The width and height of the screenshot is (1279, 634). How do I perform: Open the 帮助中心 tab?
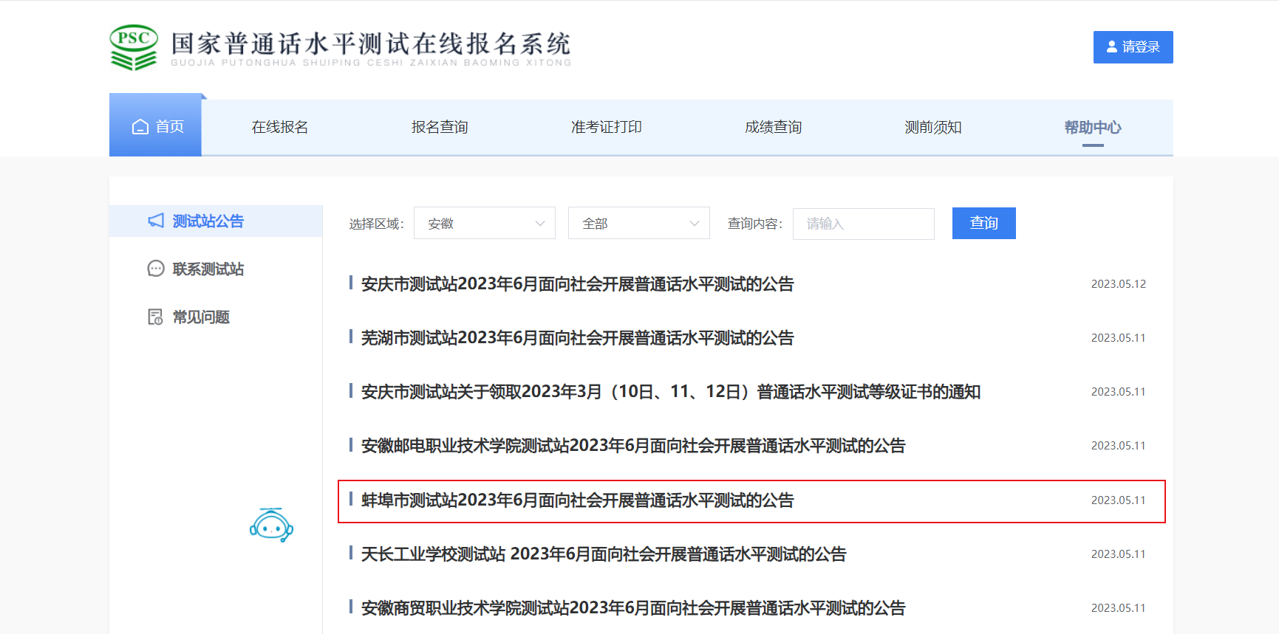[x=1093, y=127]
